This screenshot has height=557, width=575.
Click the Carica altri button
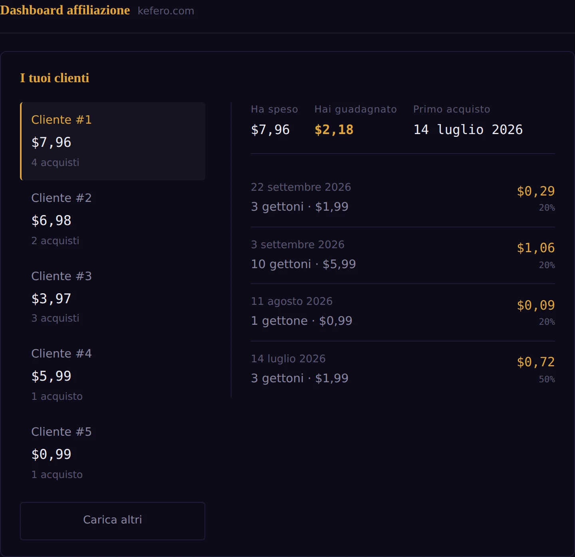click(x=113, y=521)
